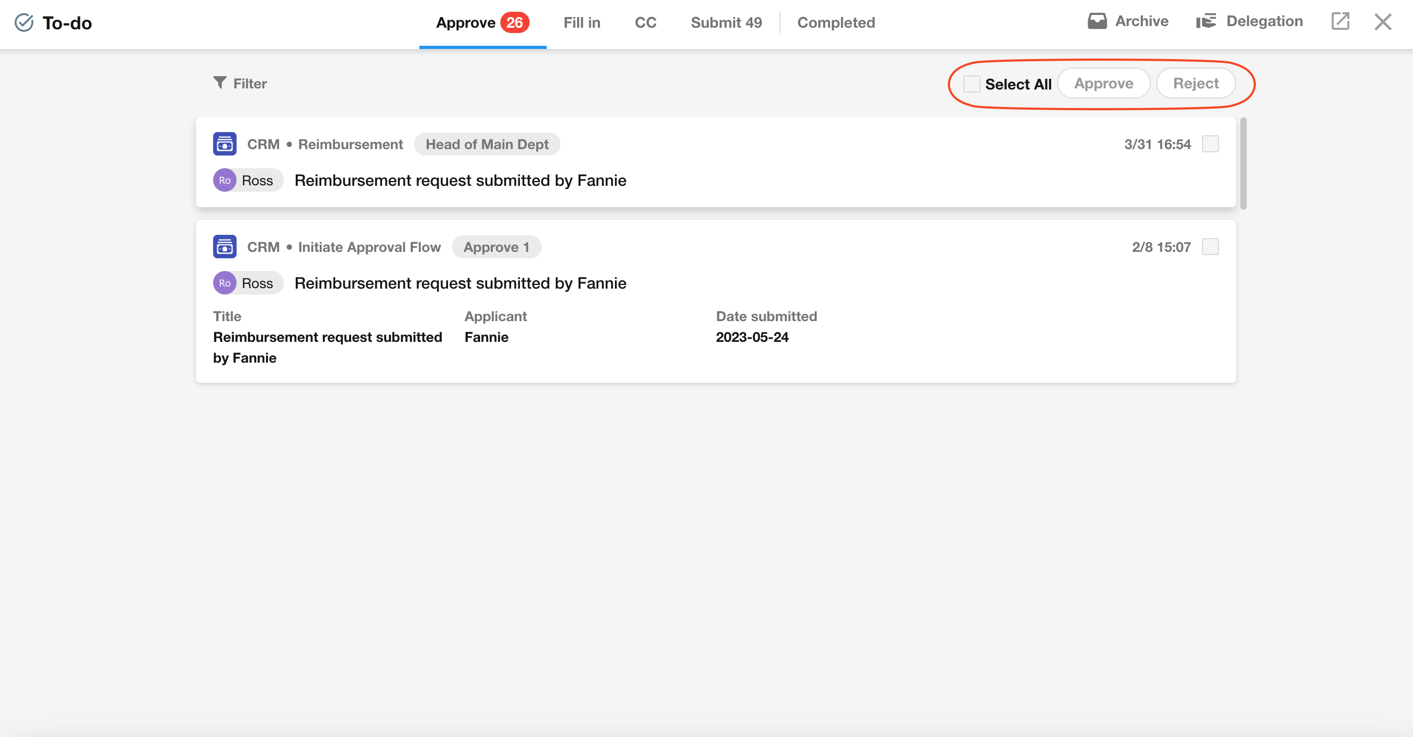
Task: Switch to the Fill in tab
Action: click(581, 22)
